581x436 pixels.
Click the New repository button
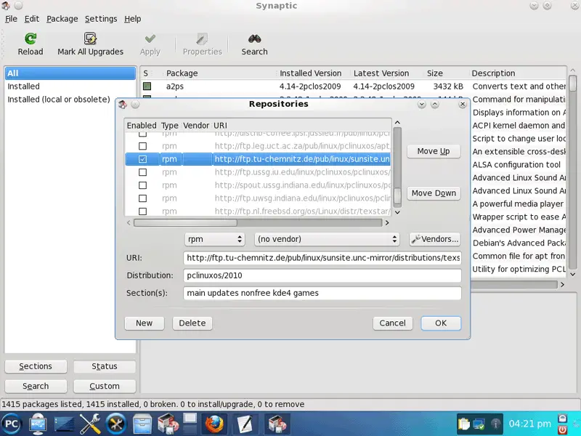[144, 323]
